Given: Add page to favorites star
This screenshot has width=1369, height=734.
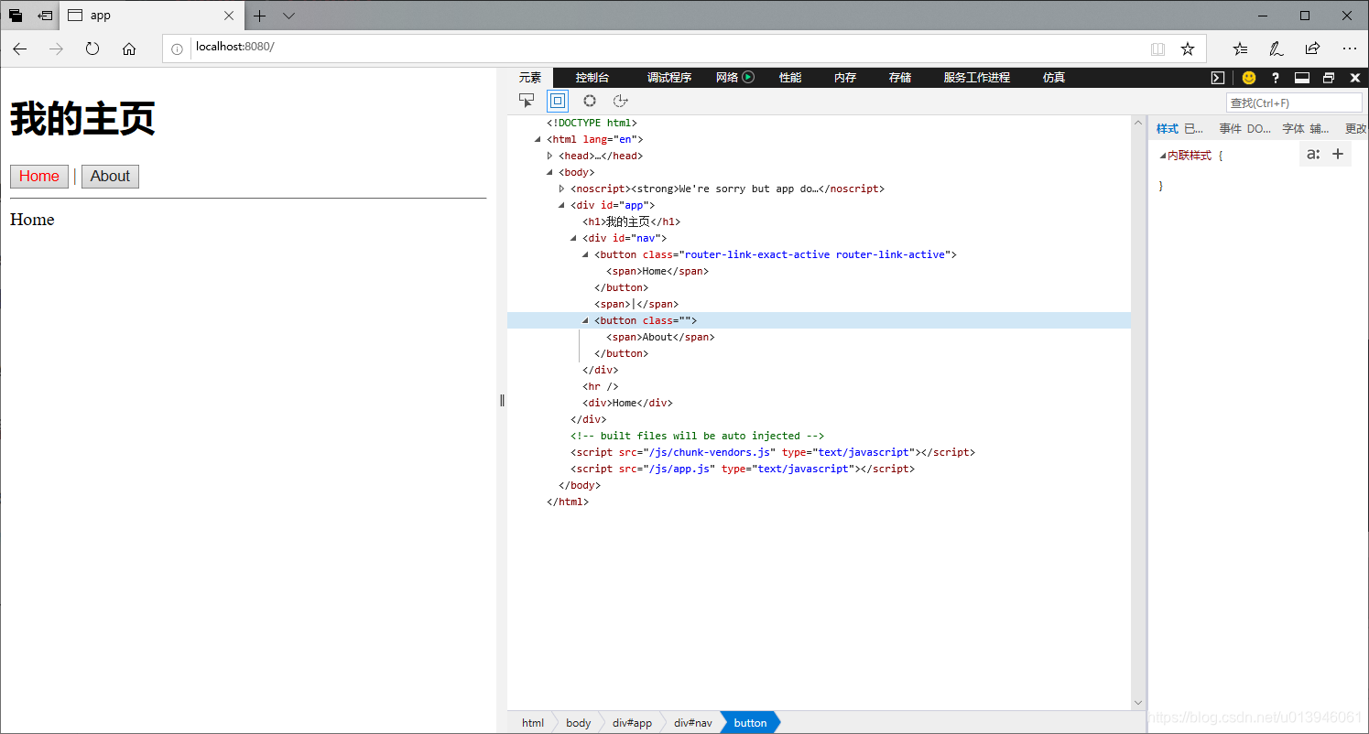Looking at the screenshot, I should [x=1188, y=49].
